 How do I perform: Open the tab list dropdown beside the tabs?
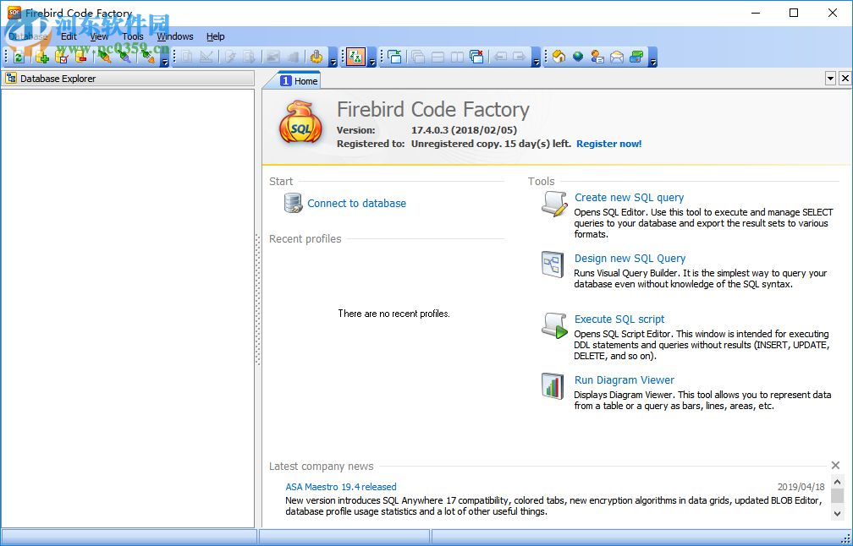pos(830,78)
